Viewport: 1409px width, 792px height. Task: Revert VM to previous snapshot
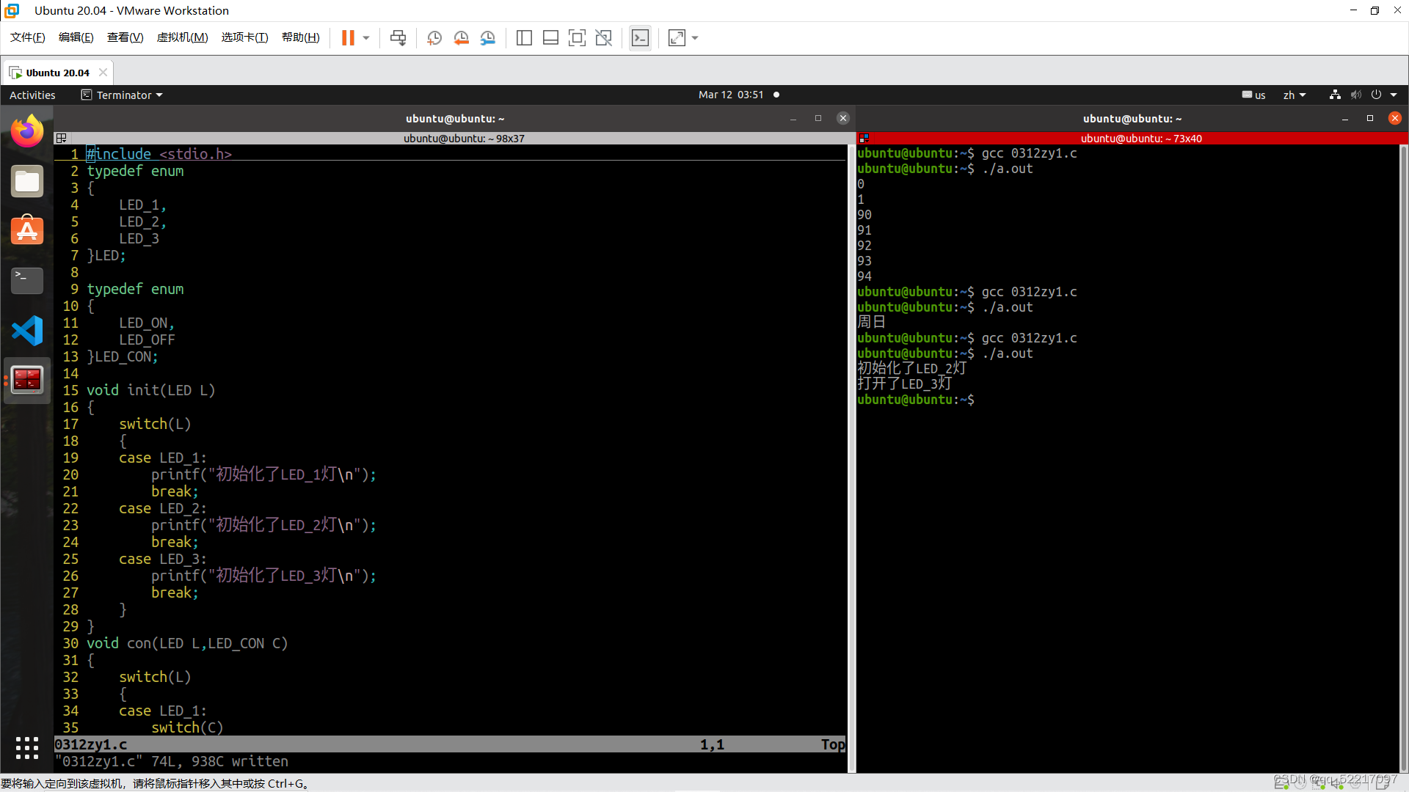(461, 37)
